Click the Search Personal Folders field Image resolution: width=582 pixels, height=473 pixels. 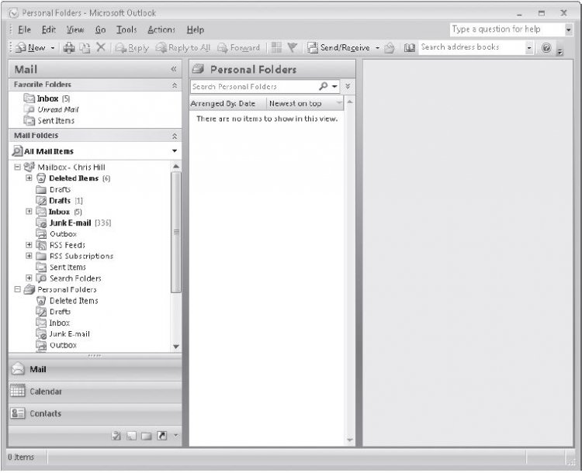(255, 86)
